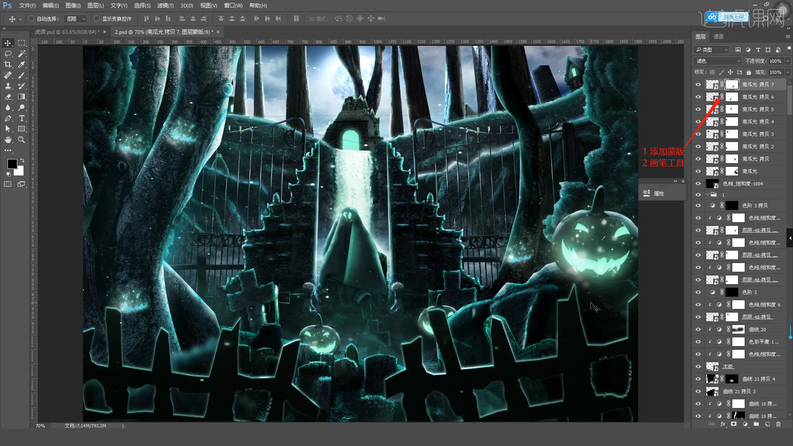Hide the 南瓜光 拷贝 7 layer
The width and height of the screenshot is (793, 446).
pos(698,85)
